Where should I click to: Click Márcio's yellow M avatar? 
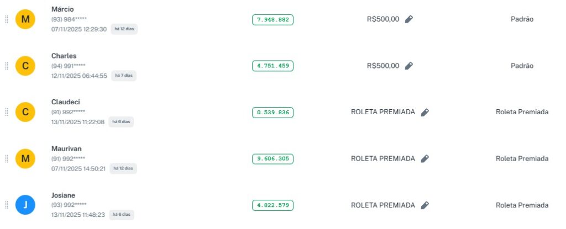[x=25, y=19]
